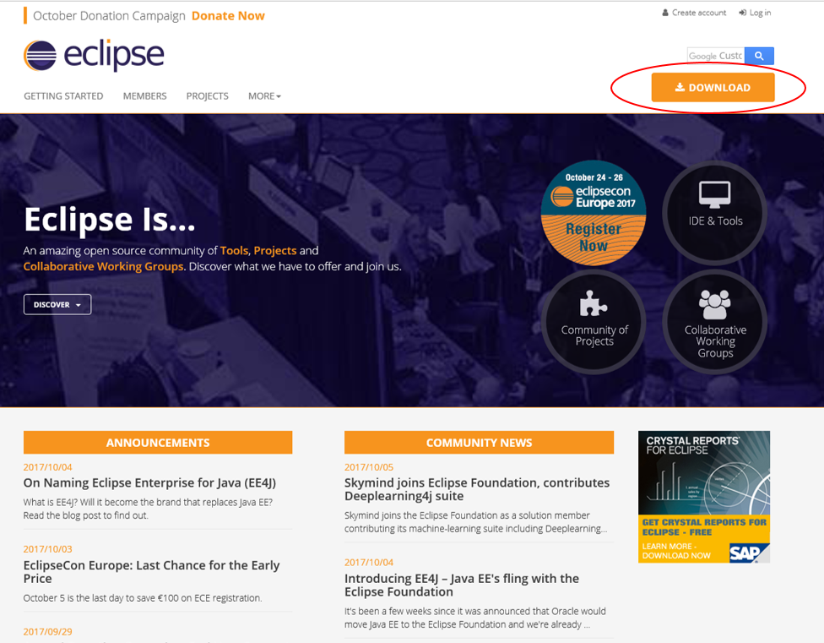Image resolution: width=824 pixels, height=643 pixels.
Task: Open Introducing EE4J article
Action: pos(462,585)
